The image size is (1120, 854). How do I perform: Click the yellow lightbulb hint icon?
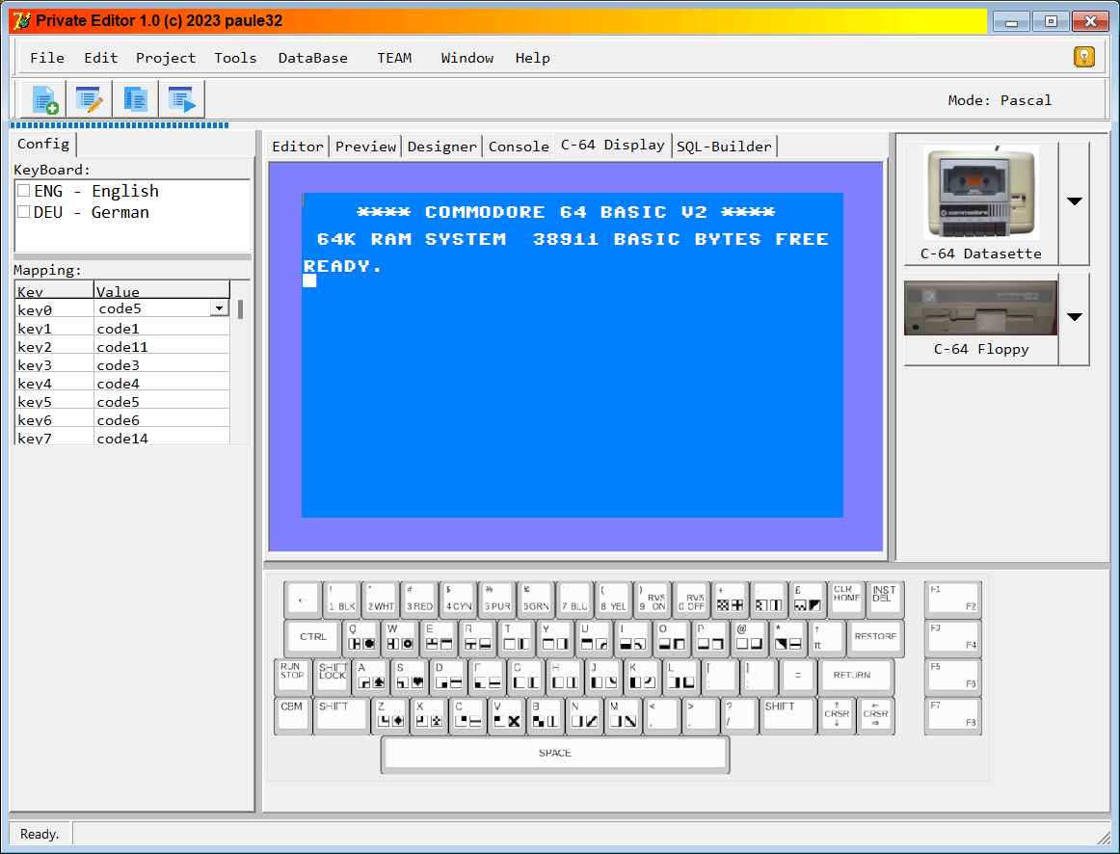[1083, 57]
